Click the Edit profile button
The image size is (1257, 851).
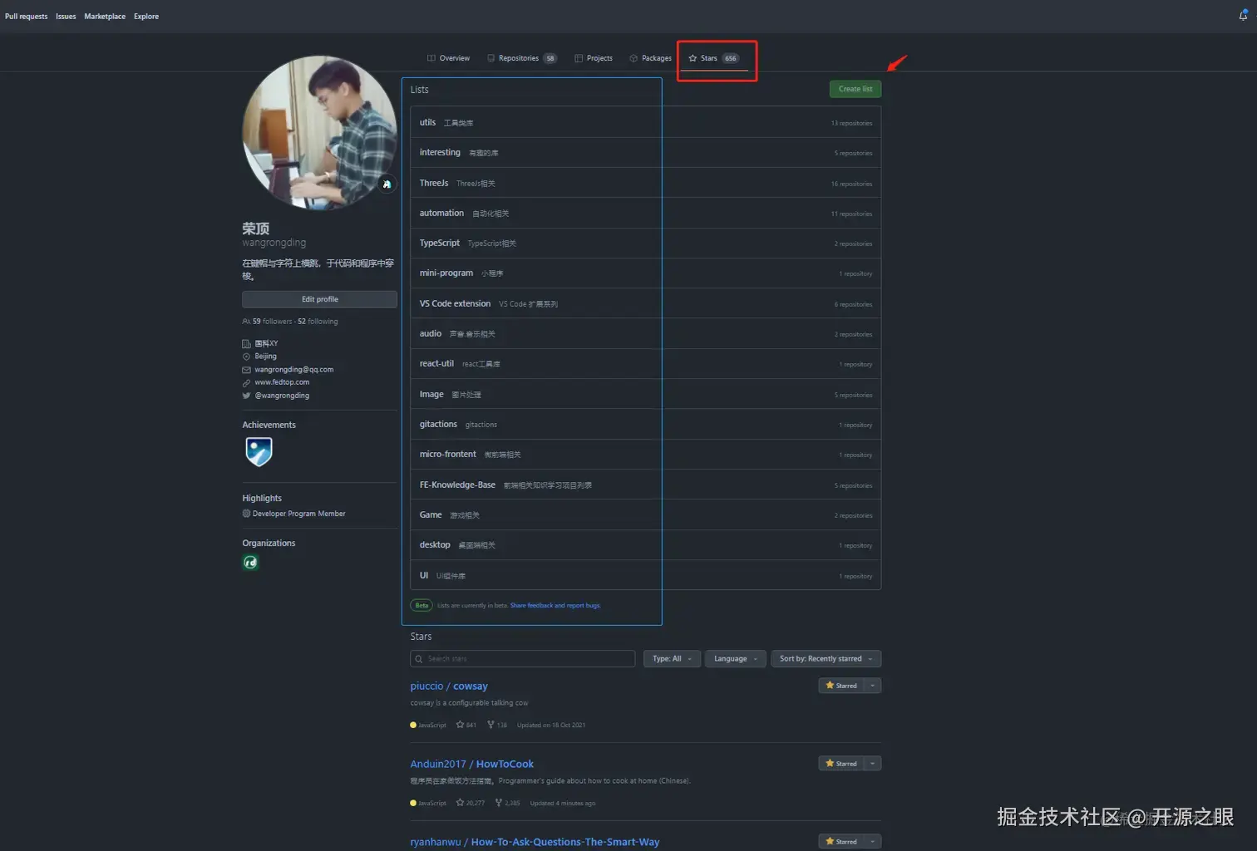tap(319, 299)
